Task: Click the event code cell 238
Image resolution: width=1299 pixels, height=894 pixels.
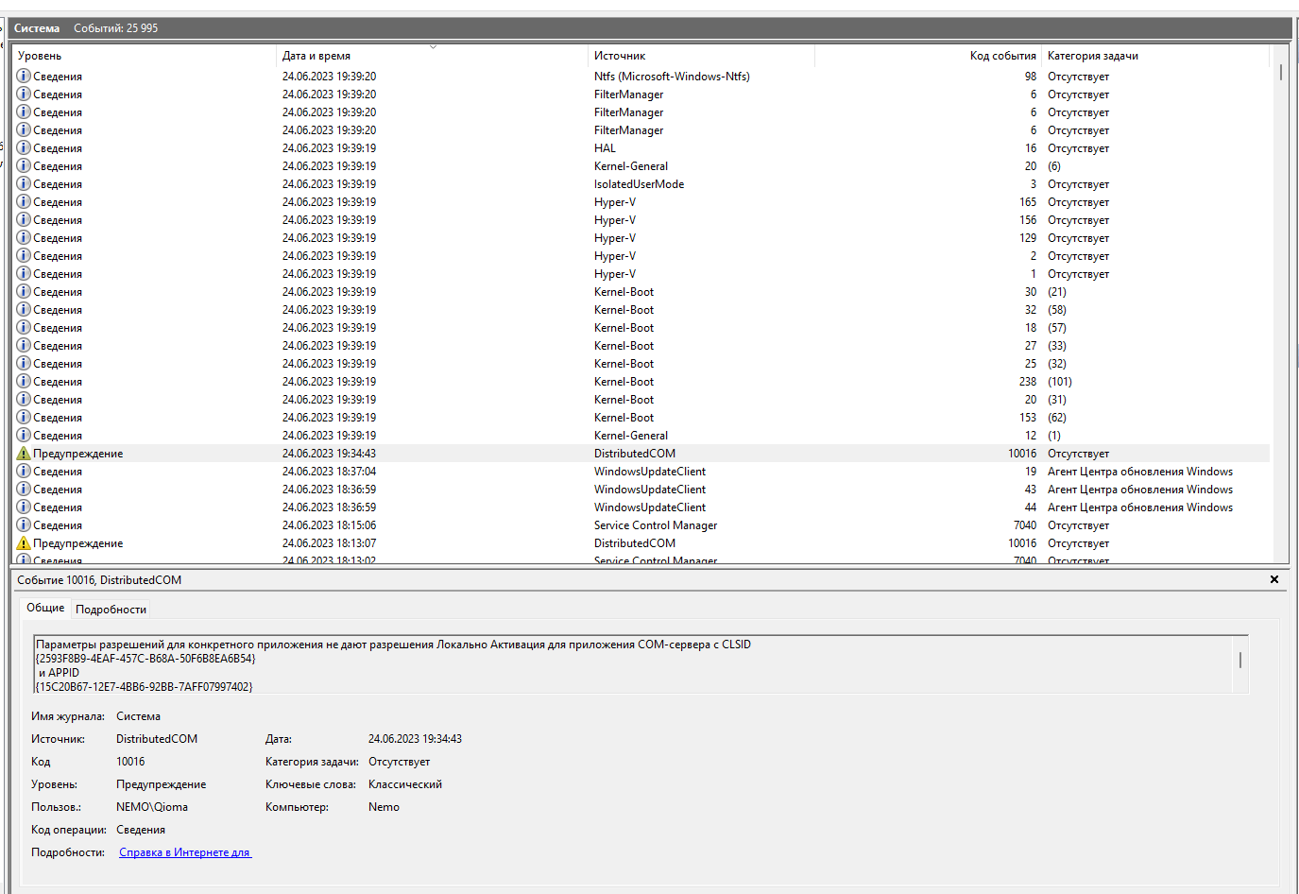Action: [1028, 382]
